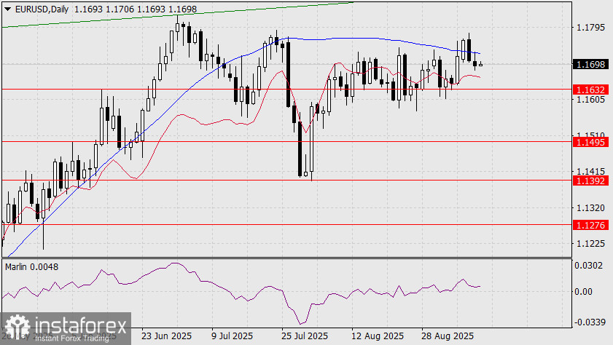The image size is (613, 345).
Task: Click the date label 23 Jun 2025
Action: pyautogui.click(x=166, y=336)
